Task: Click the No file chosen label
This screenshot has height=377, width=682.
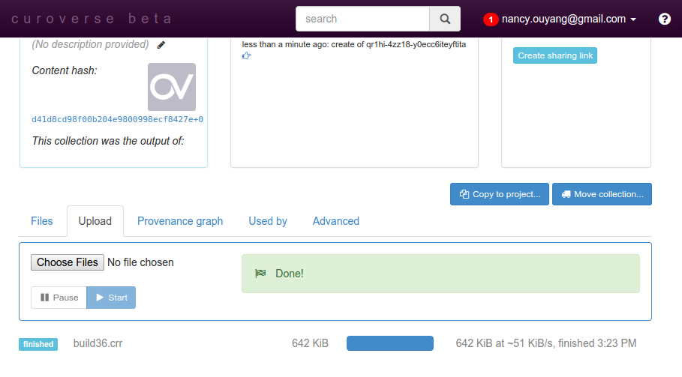Action: 140,262
